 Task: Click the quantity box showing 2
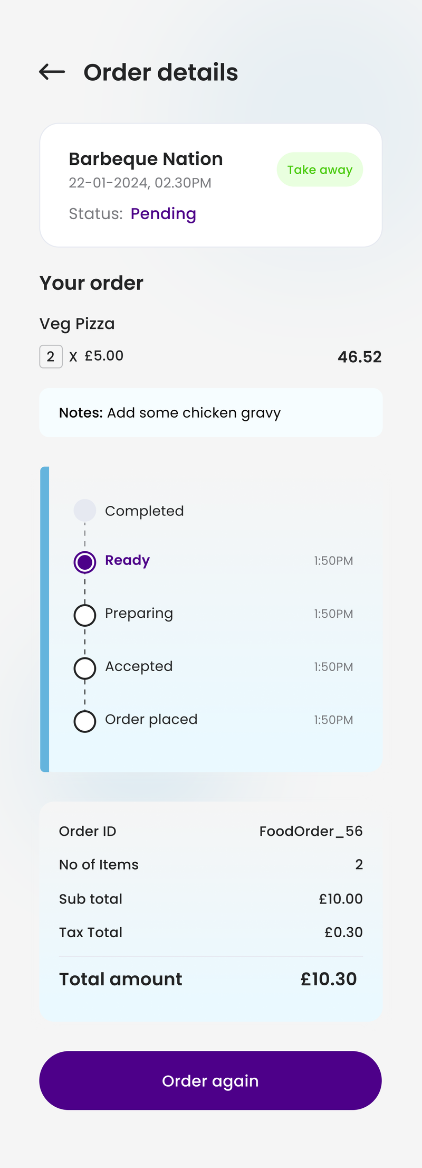click(51, 356)
